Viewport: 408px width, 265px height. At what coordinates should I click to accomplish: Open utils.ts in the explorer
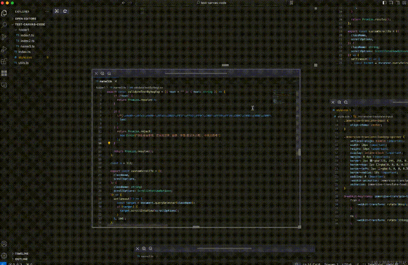pos(23,63)
